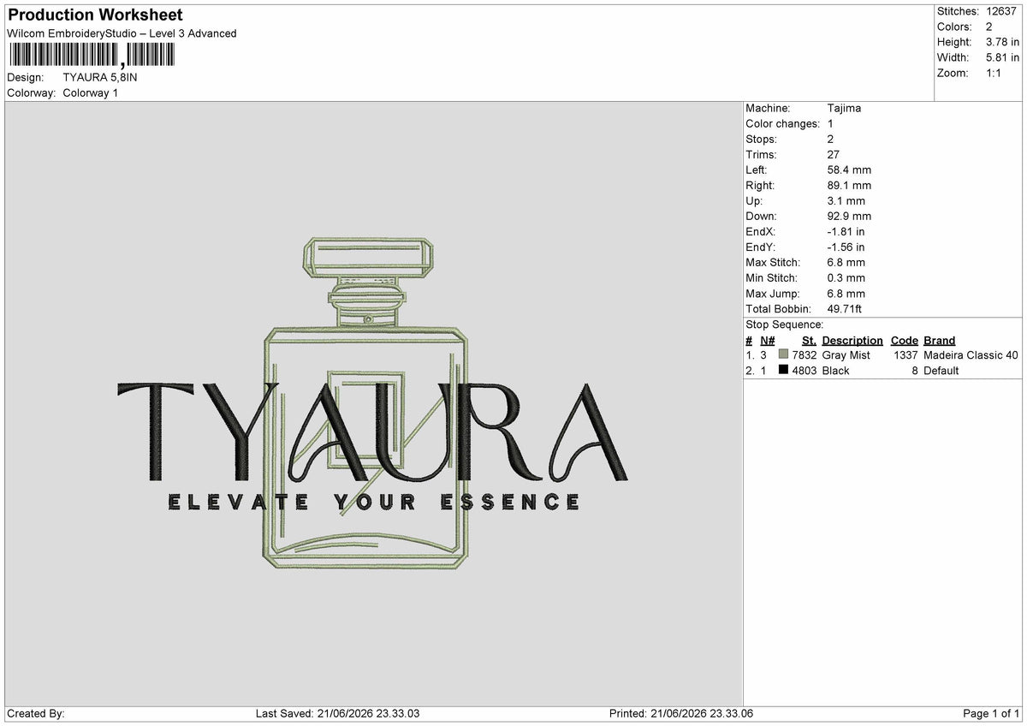Click the Right value '89.1 mm'
Image resolution: width=1027 pixels, height=726 pixels.
[x=849, y=185]
